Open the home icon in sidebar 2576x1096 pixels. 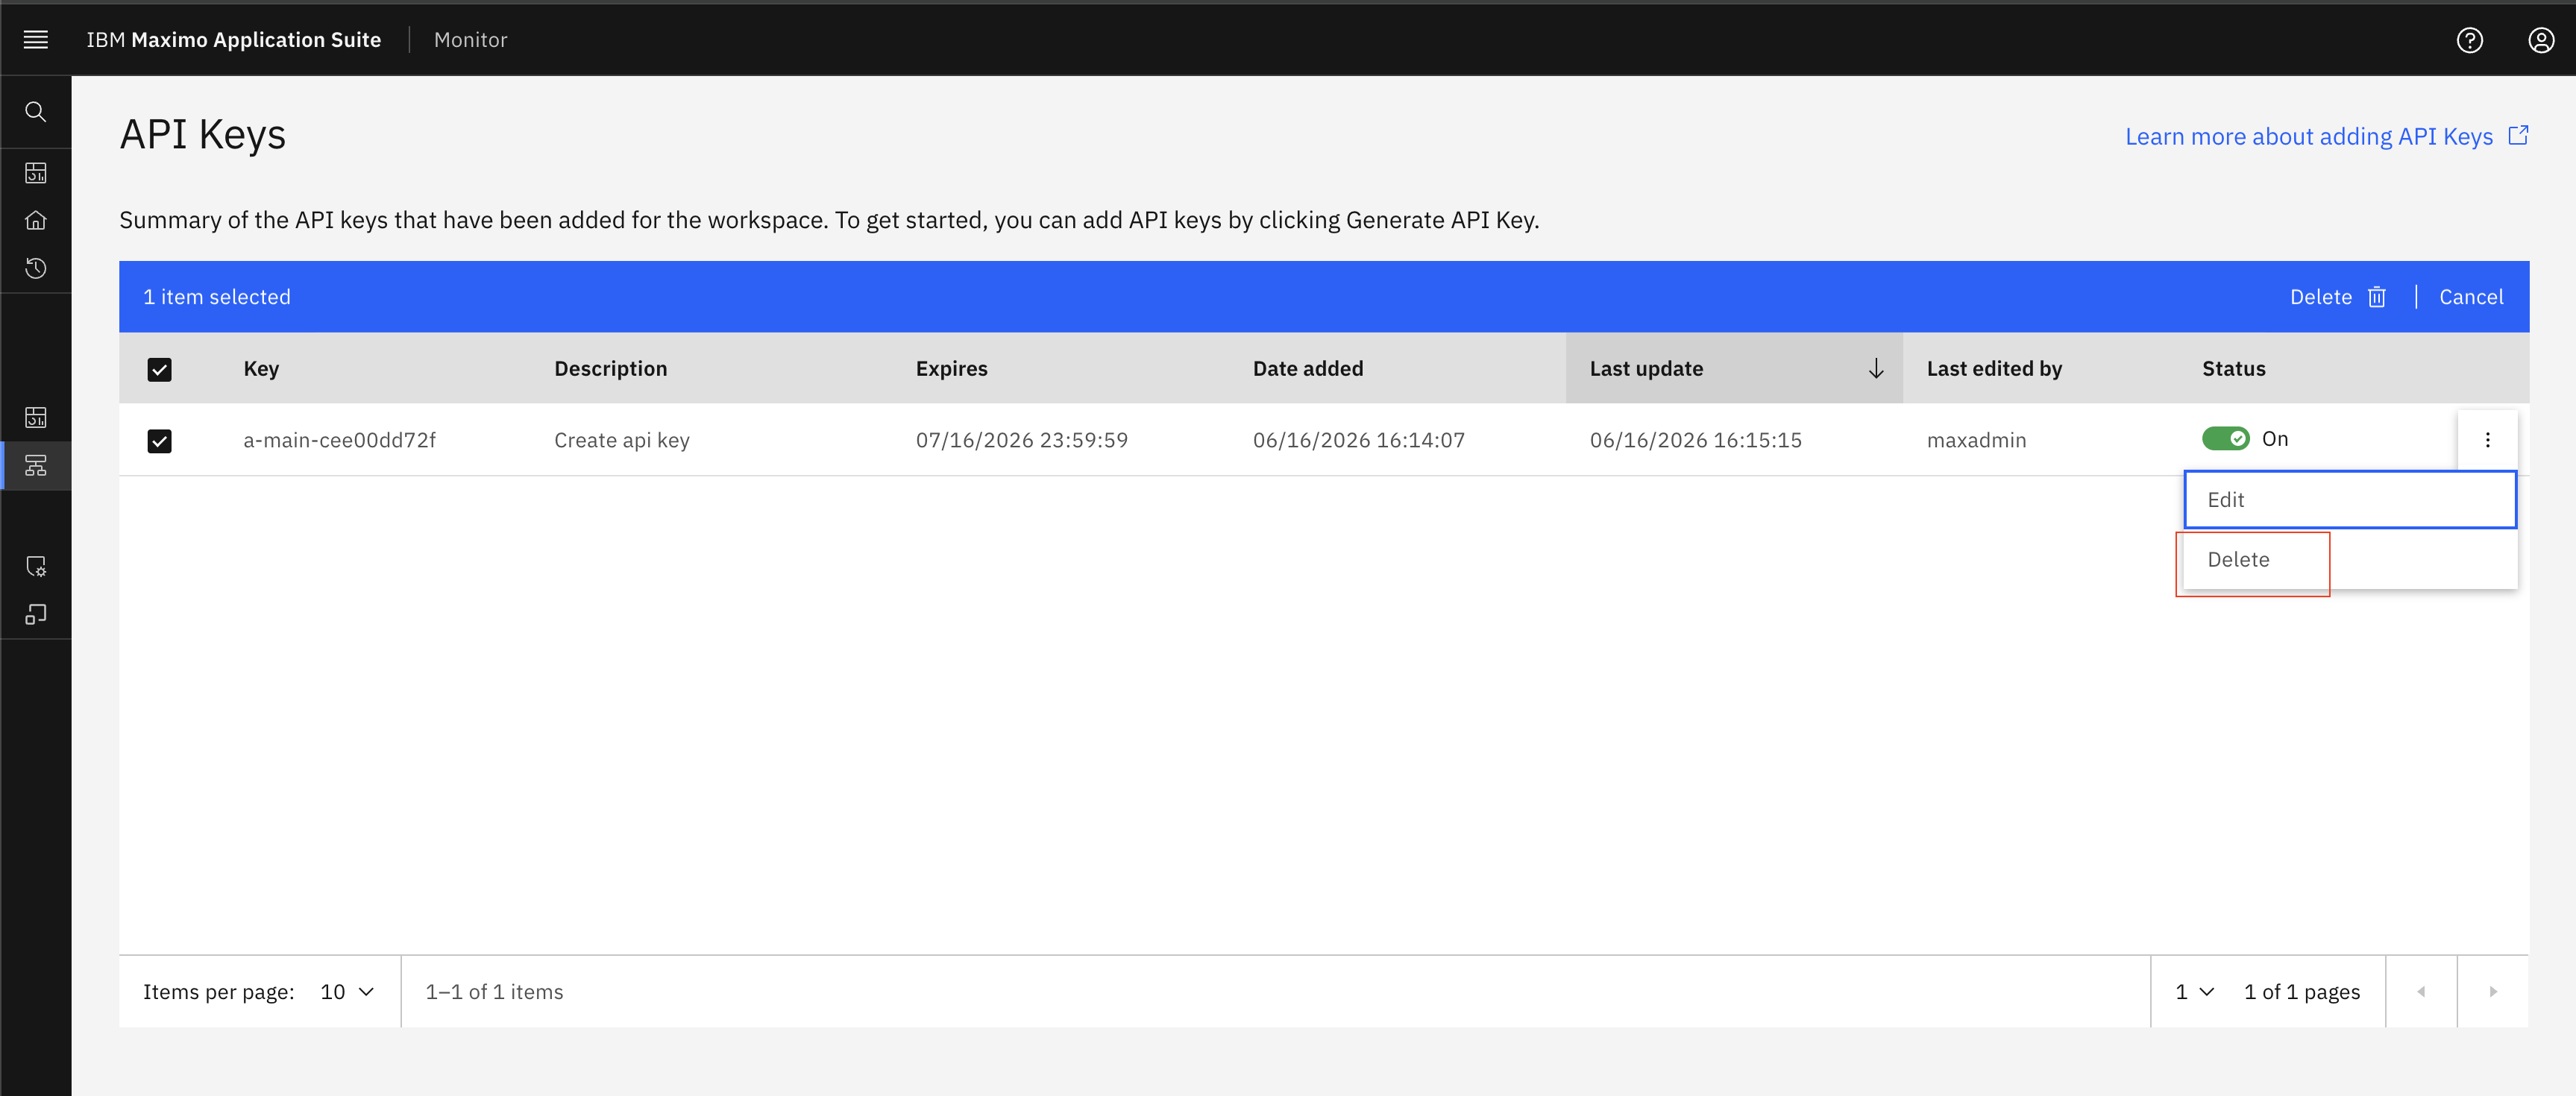[x=36, y=220]
